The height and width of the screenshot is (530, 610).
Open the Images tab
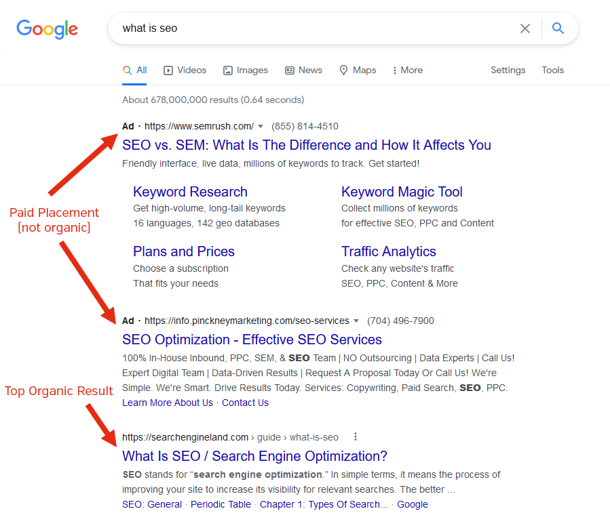point(246,70)
